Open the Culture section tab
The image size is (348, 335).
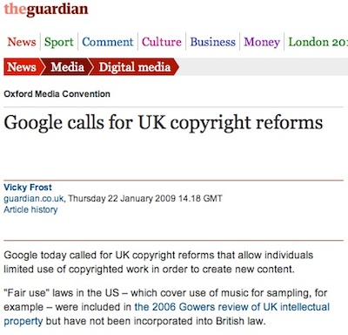tap(162, 42)
